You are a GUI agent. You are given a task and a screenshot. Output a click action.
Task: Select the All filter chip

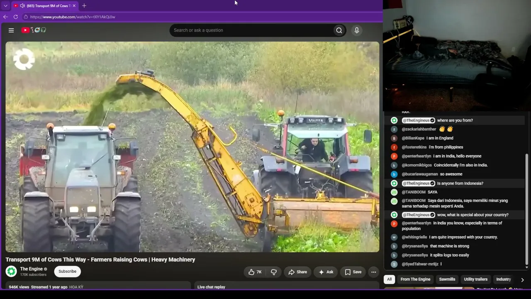click(389, 279)
